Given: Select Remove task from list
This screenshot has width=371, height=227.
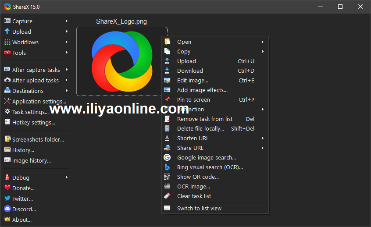Looking at the screenshot, I should click(x=204, y=119).
